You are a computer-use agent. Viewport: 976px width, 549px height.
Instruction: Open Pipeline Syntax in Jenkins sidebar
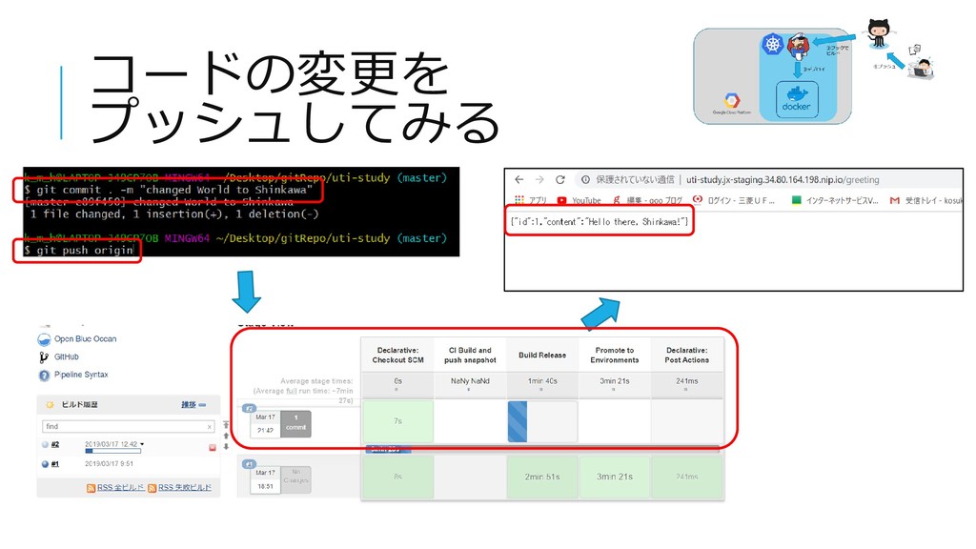coord(81,375)
